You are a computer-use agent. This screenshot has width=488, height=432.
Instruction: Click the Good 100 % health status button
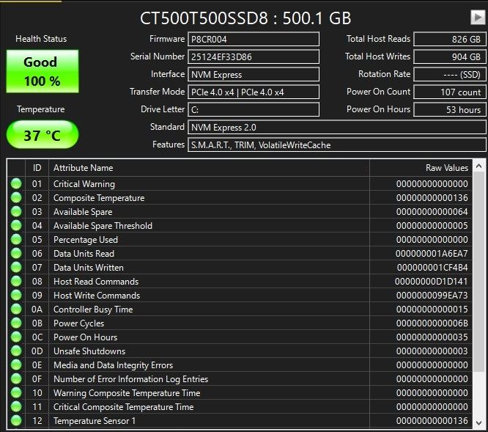coord(42,71)
